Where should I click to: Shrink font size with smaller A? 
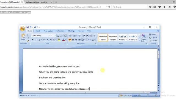pos(61,36)
